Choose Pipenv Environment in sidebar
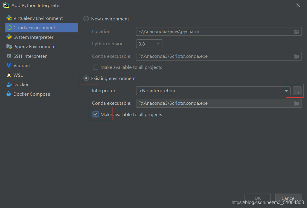 tap(41, 46)
